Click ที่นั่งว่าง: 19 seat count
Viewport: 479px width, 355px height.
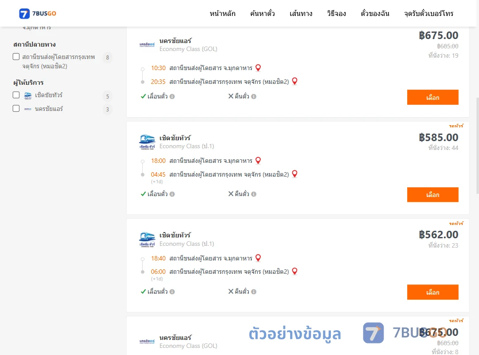[443, 55]
